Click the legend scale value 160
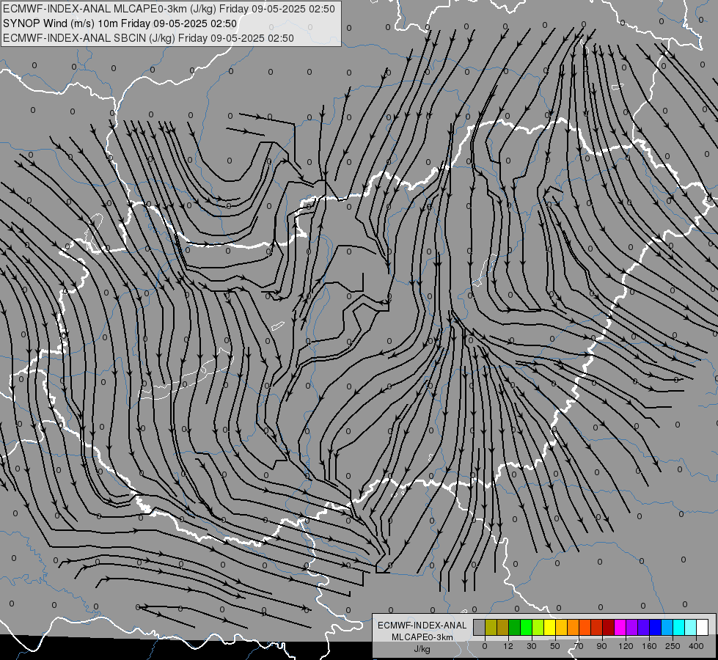The image size is (718, 660). [649, 646]
